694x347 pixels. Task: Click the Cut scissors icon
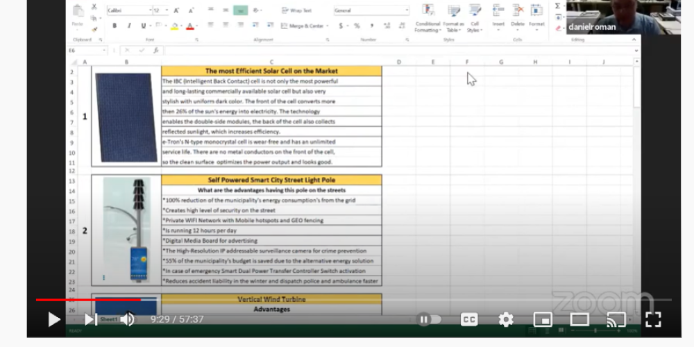[94, 7]
